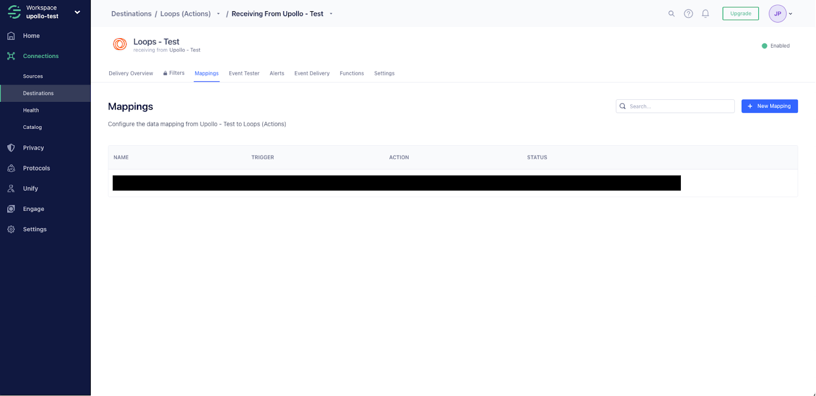Click the Destinations breadcrumb link
This screenshot has width=816, height=396.
point(131,14)
